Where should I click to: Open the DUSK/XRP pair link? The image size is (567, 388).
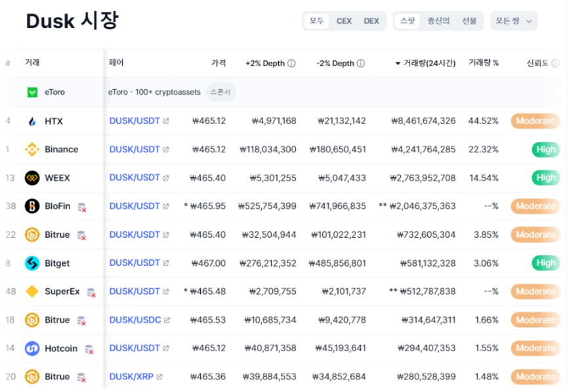pyautogui.click(x=131, y=377)
